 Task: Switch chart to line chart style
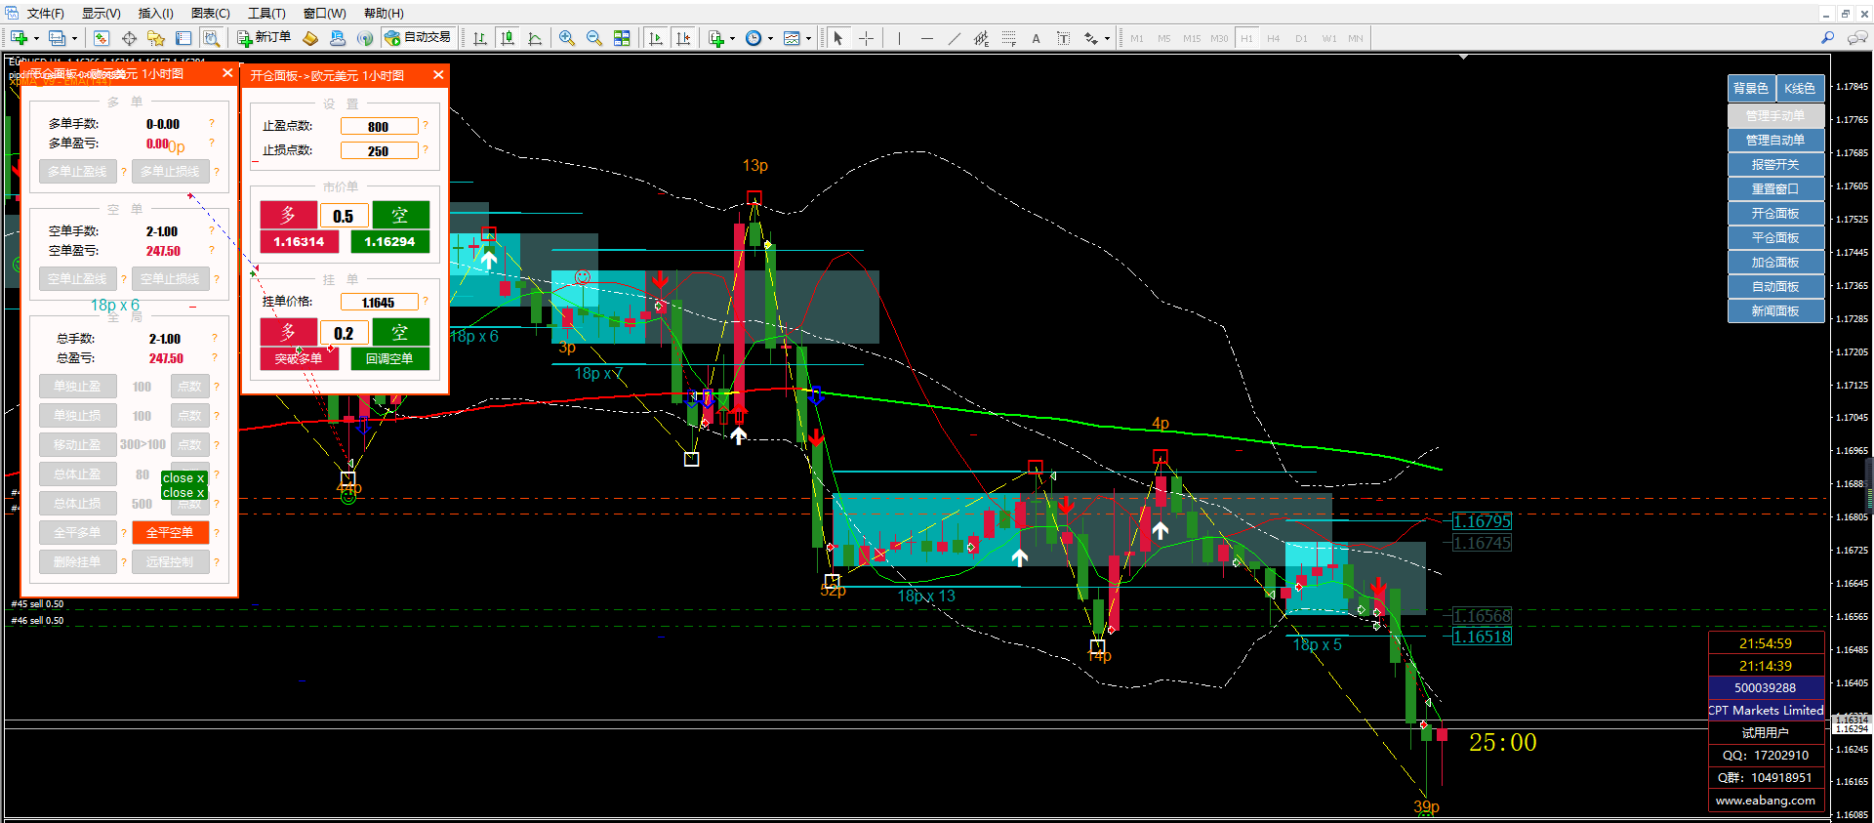[535, 38]
